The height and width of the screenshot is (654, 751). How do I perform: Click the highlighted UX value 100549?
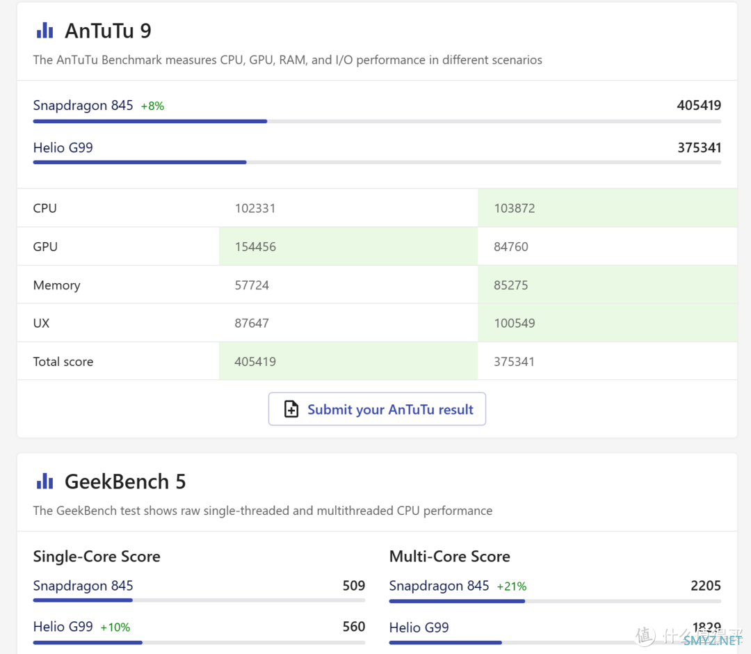point(515,324)
